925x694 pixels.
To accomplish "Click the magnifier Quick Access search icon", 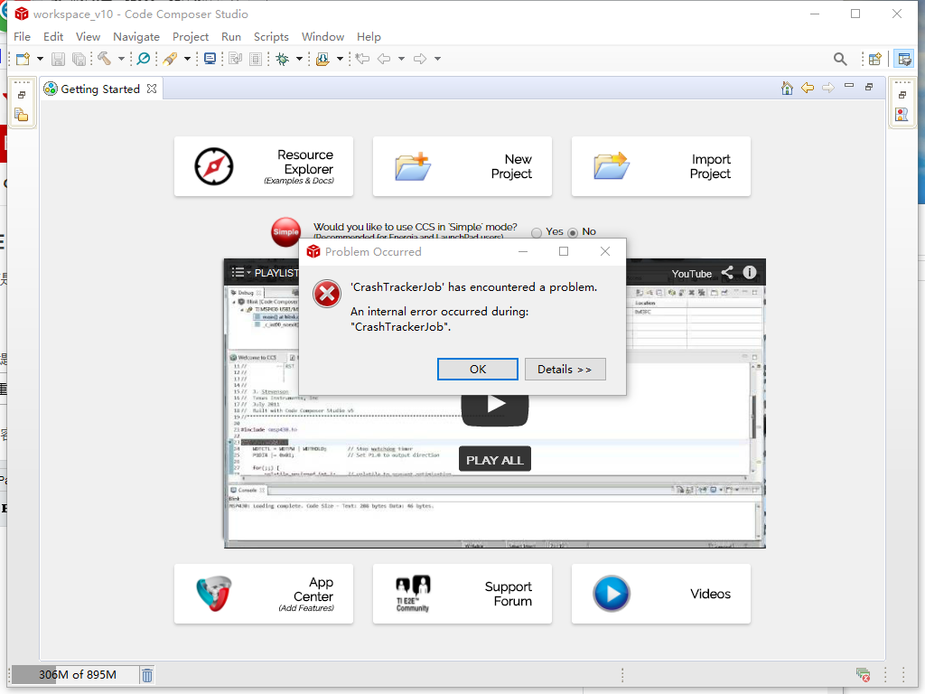I will point(840,59).
